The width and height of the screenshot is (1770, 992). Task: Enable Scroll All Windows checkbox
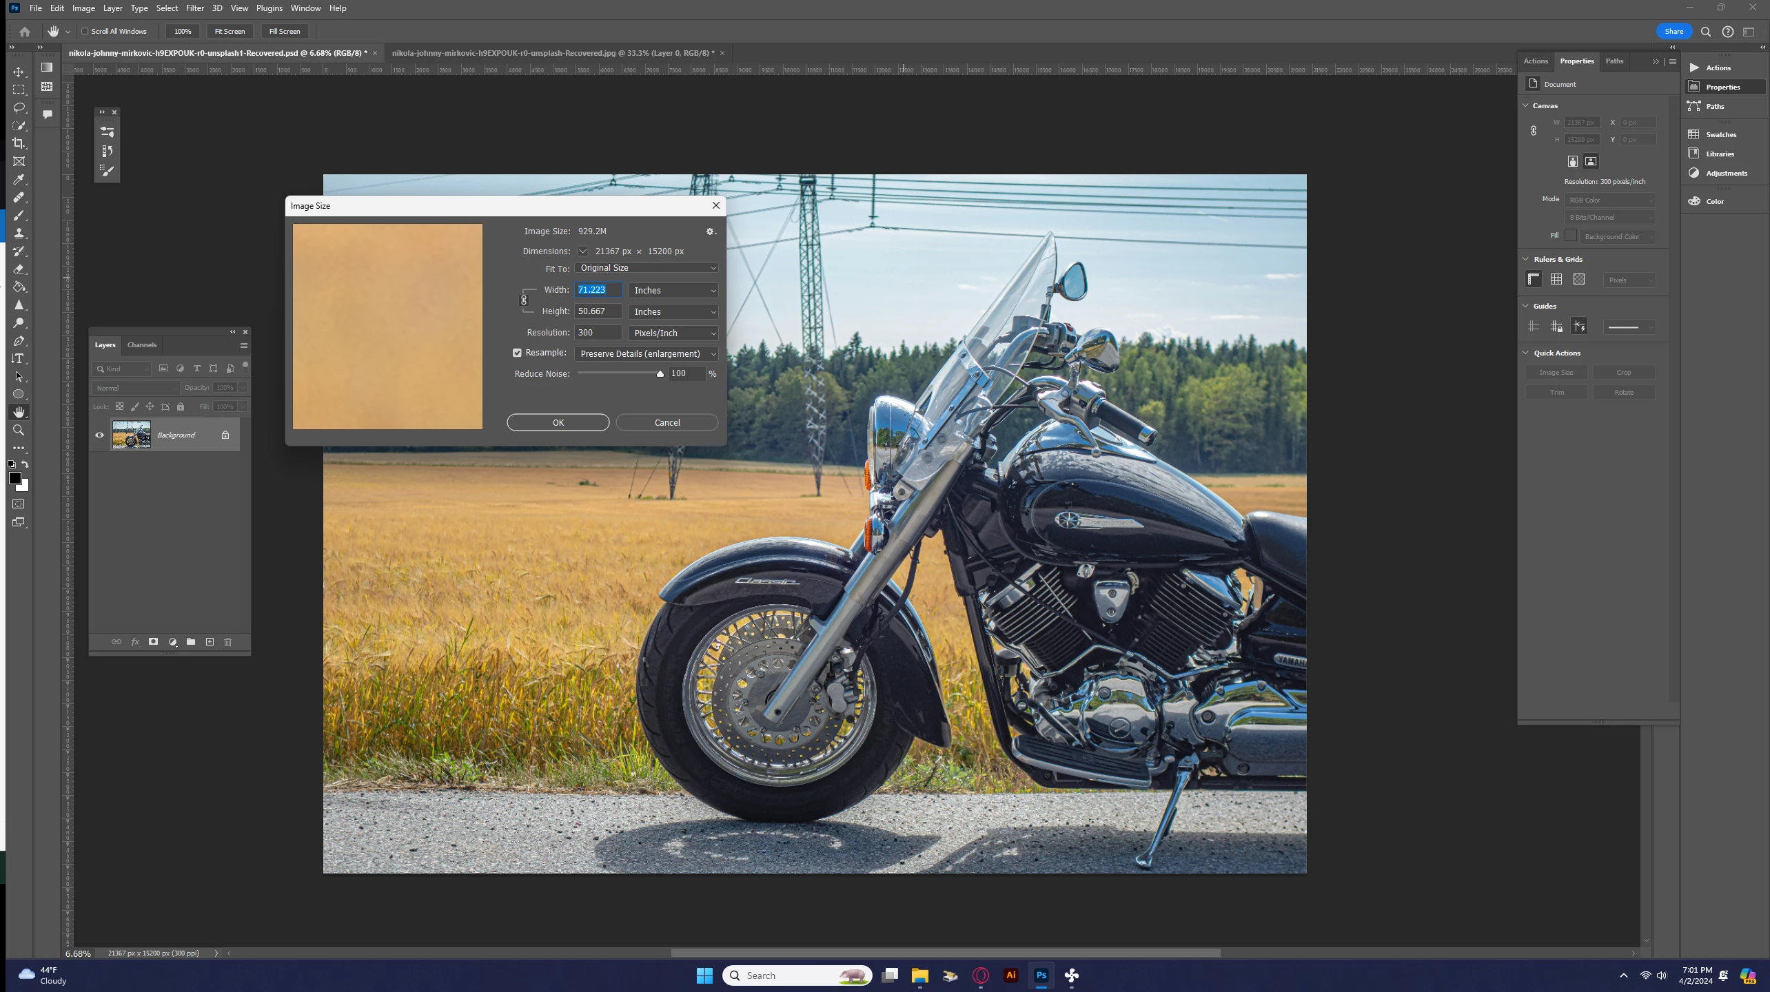point(85,31)
